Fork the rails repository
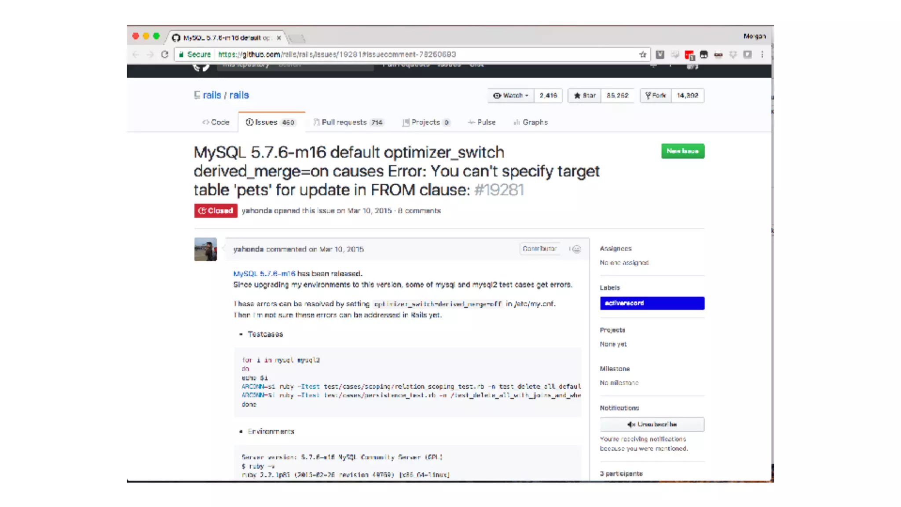 (656, 95)
